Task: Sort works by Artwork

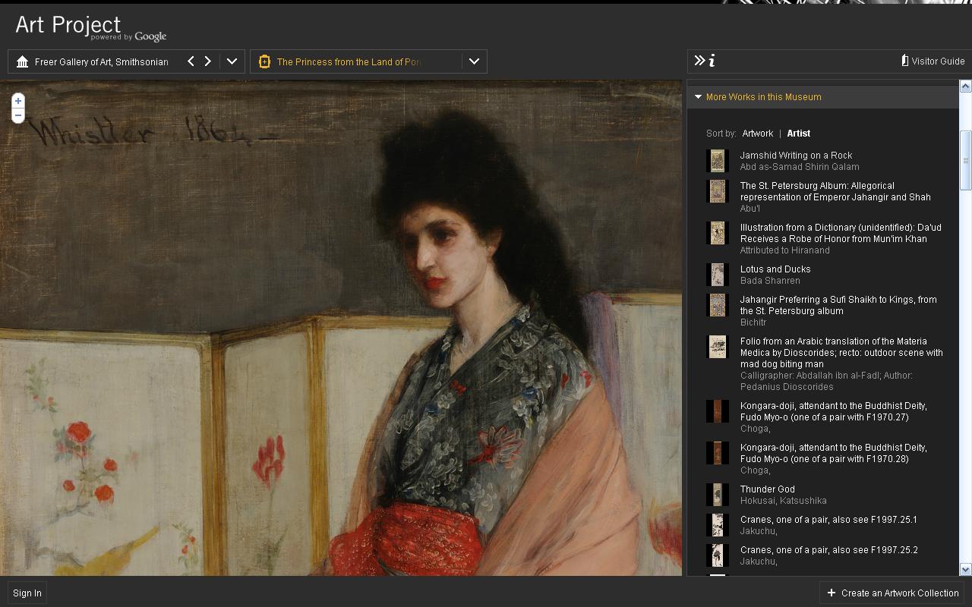Action: click(x=757, y=134)
